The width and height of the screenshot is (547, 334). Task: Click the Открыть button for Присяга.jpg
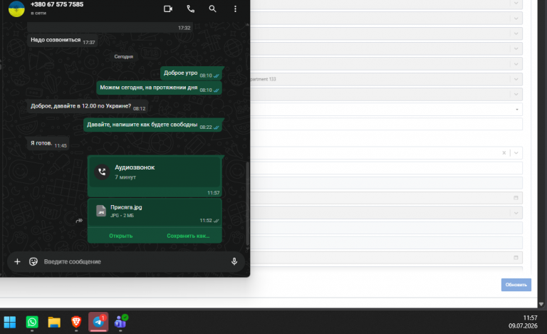tap(120, 236)
